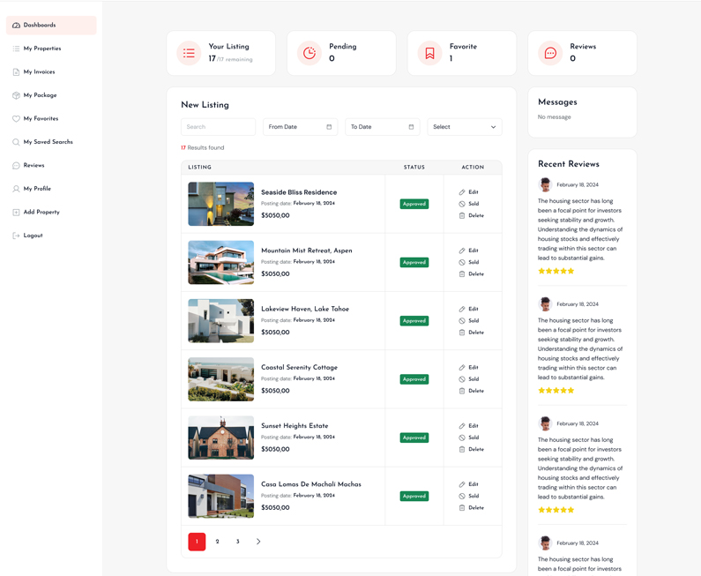701x576 pixels.
Task: Click pencil Edit icon for Seaside Bliss Residence
Action: click(x=462, y=192)
